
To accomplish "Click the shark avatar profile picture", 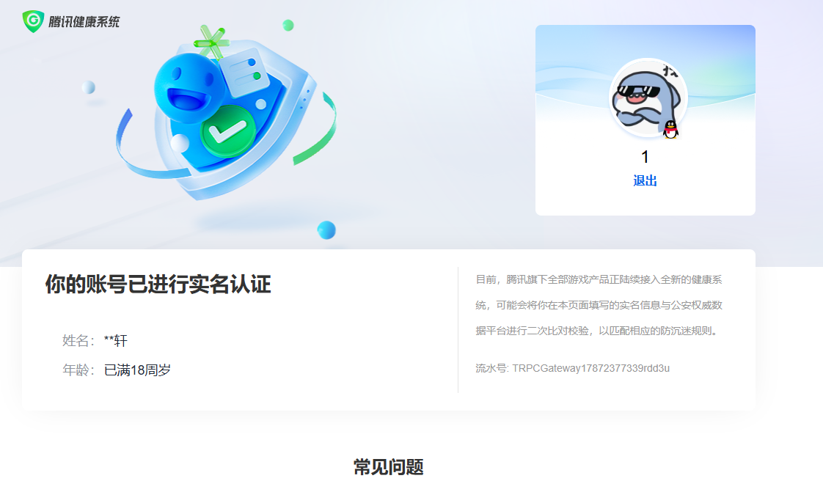I will (x=648, y=98).
